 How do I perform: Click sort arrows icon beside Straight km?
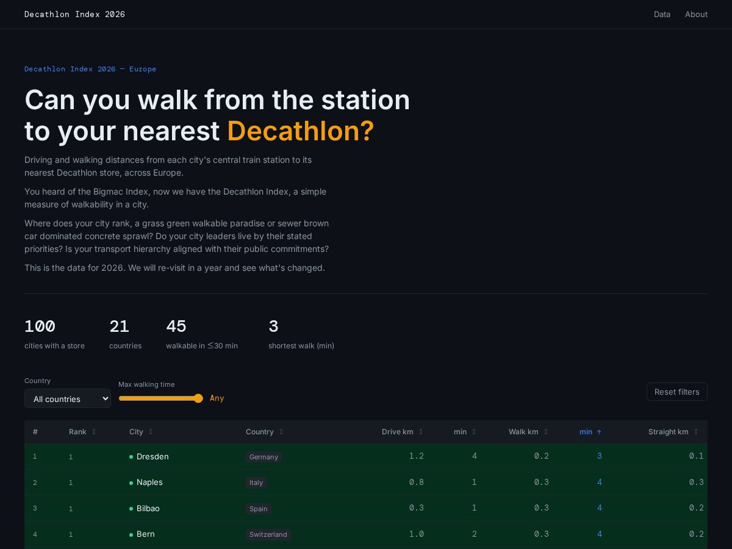click(x=696, y=432)
